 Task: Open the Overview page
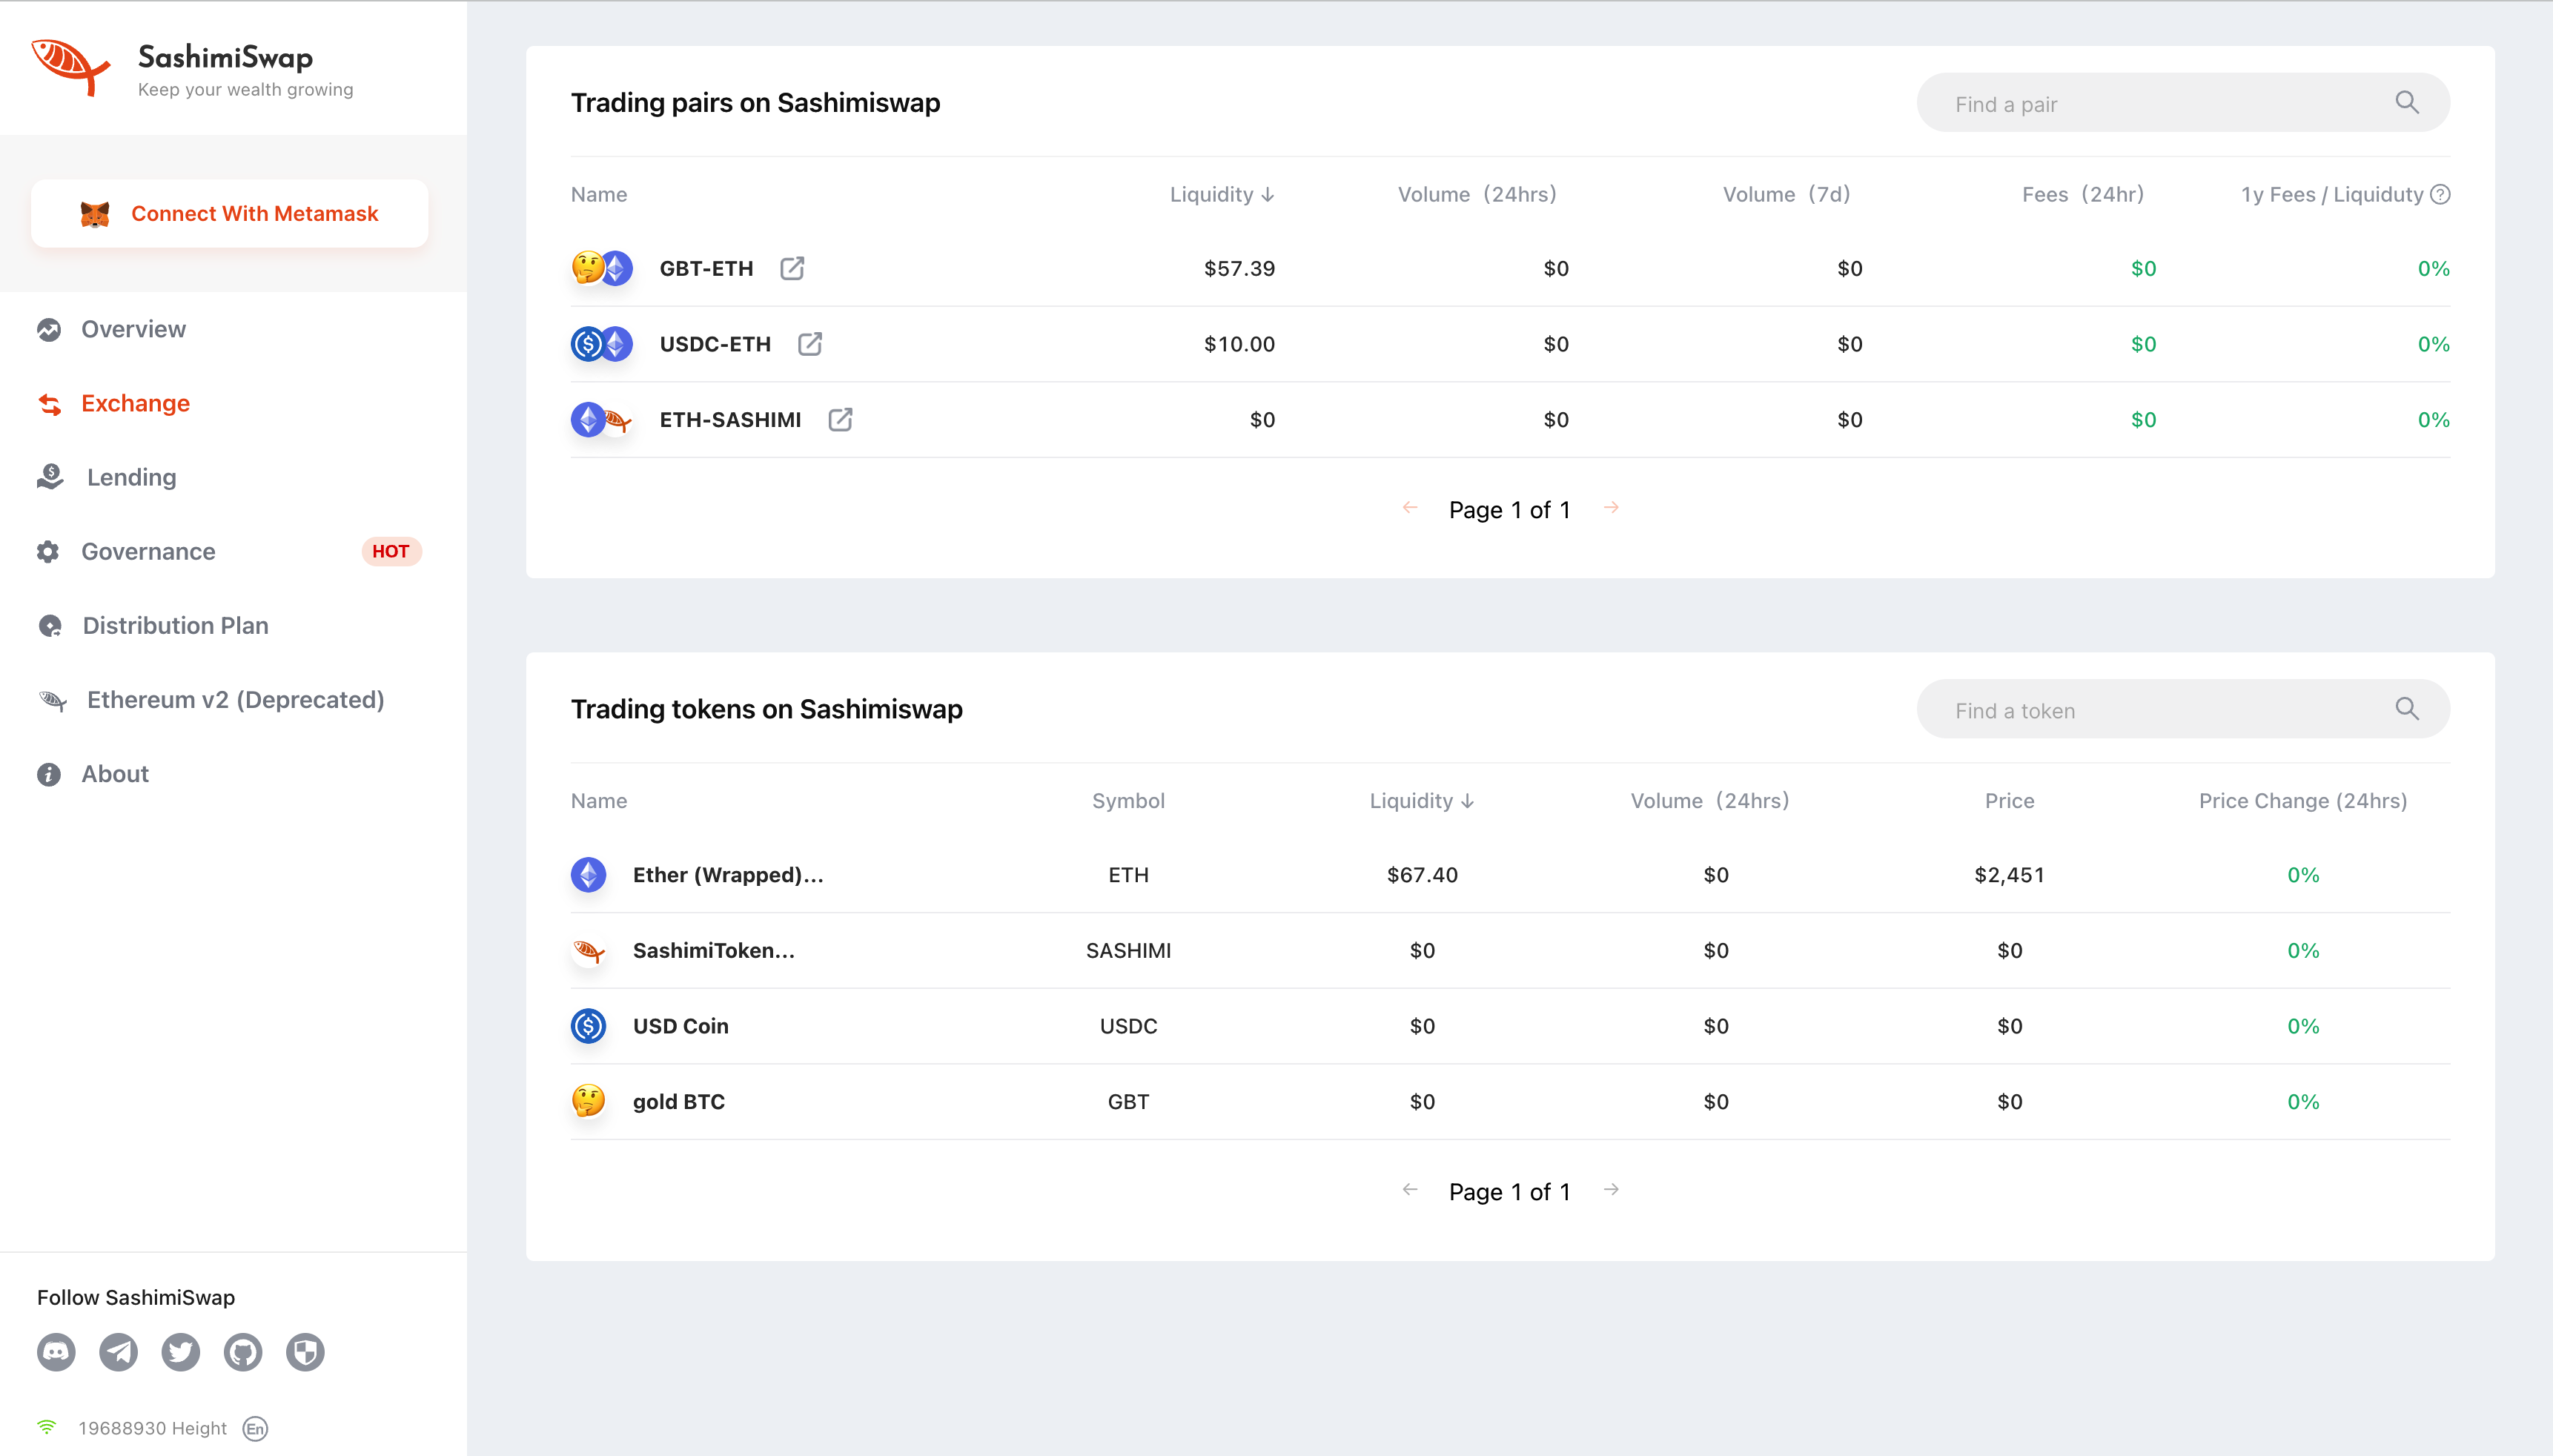pyautogui.click(x=133, y=329)
